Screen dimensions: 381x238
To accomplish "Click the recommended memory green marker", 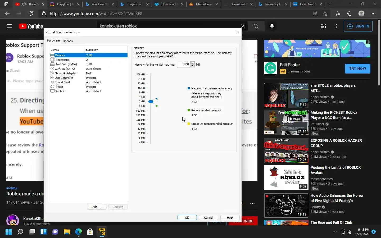I will (x=156, y=106).
